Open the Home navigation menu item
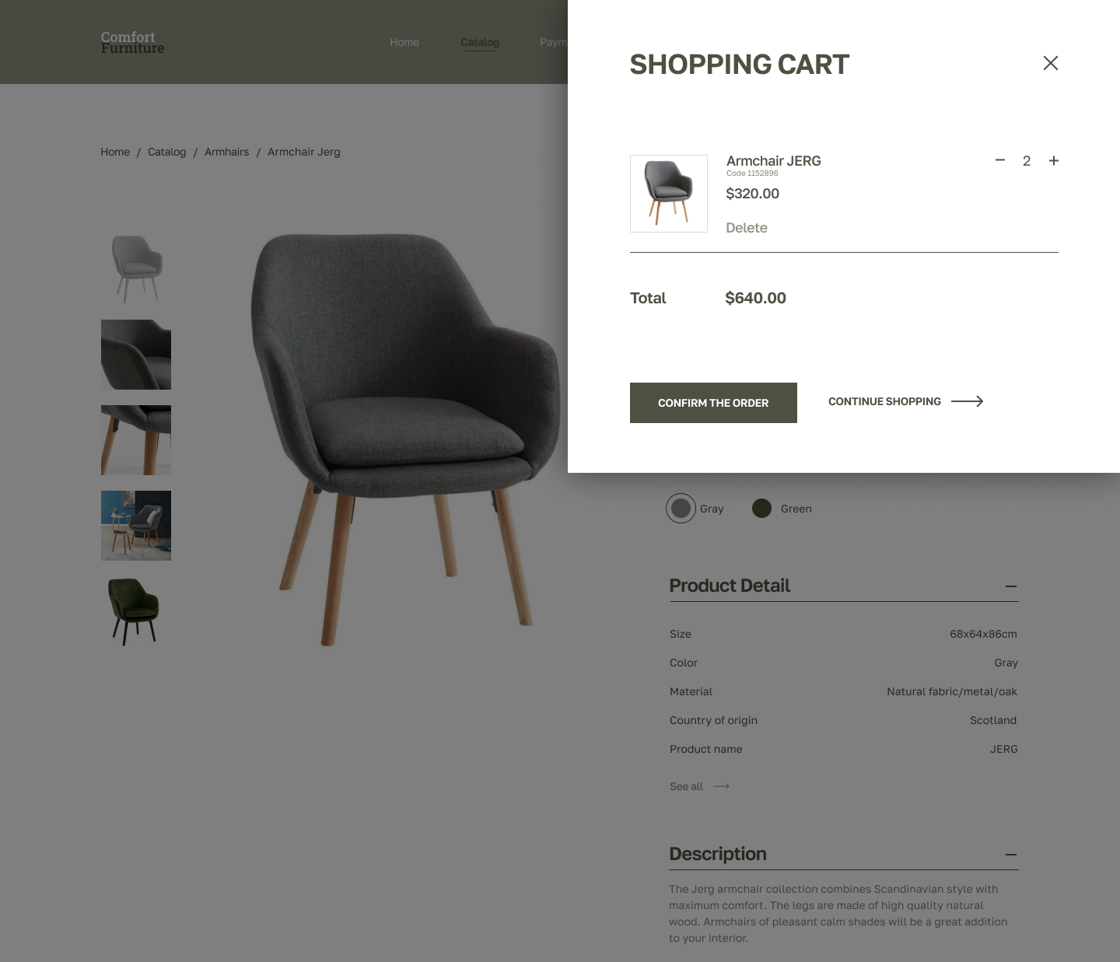Screen dimensions: 1120x962 (x=404, y=42)
